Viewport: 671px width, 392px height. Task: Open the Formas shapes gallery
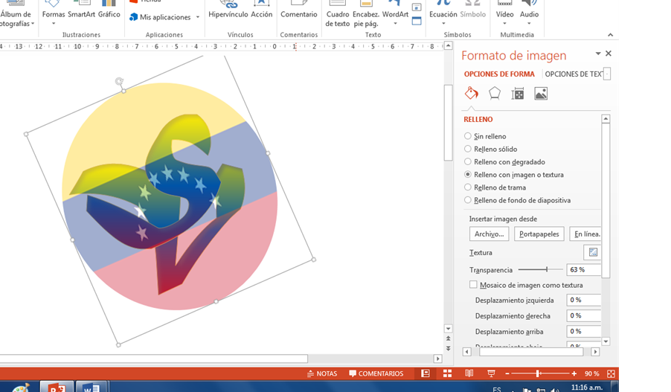[x=54, y=13]
